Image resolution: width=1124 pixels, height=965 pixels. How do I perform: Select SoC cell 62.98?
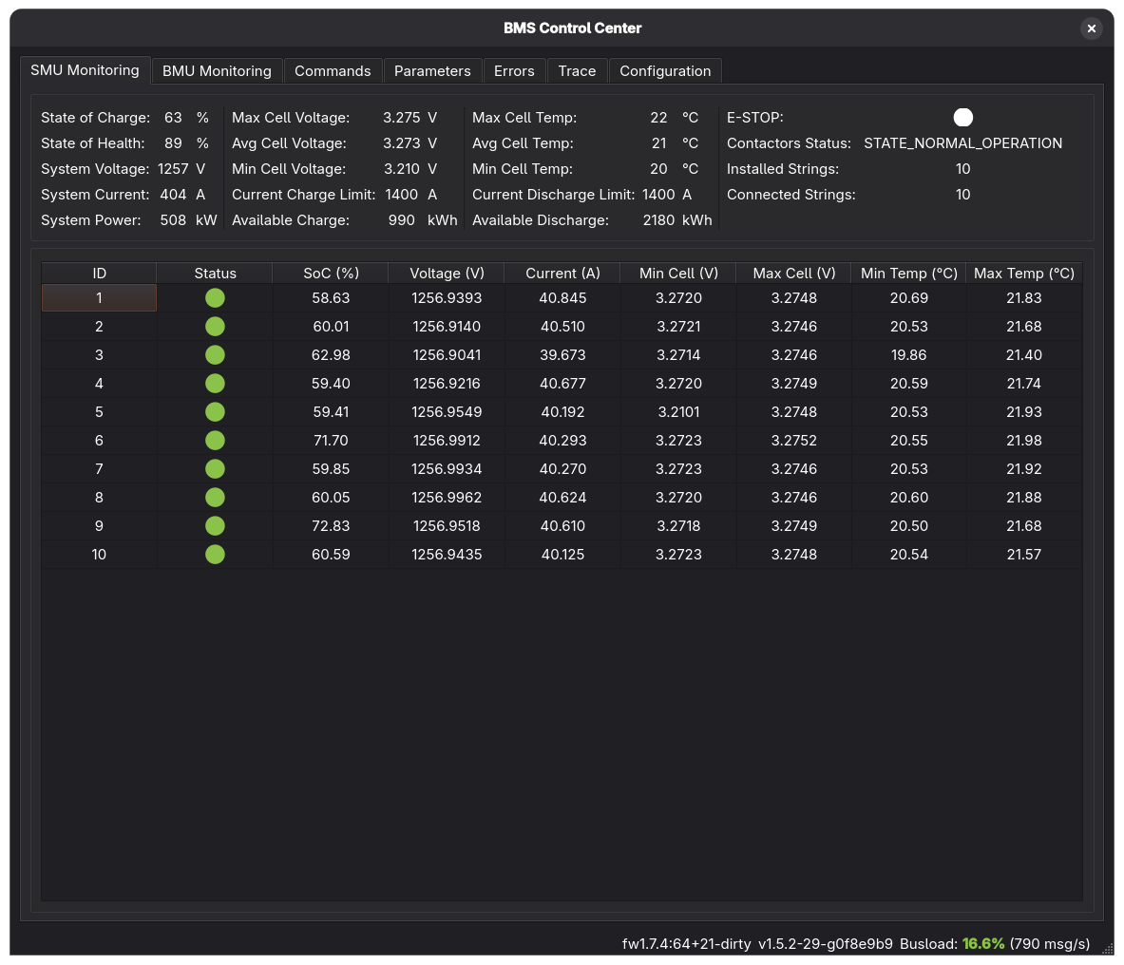click(x=331, y=355)
